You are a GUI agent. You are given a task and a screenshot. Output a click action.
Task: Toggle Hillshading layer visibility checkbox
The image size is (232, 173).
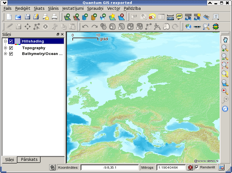coord(11,41)
